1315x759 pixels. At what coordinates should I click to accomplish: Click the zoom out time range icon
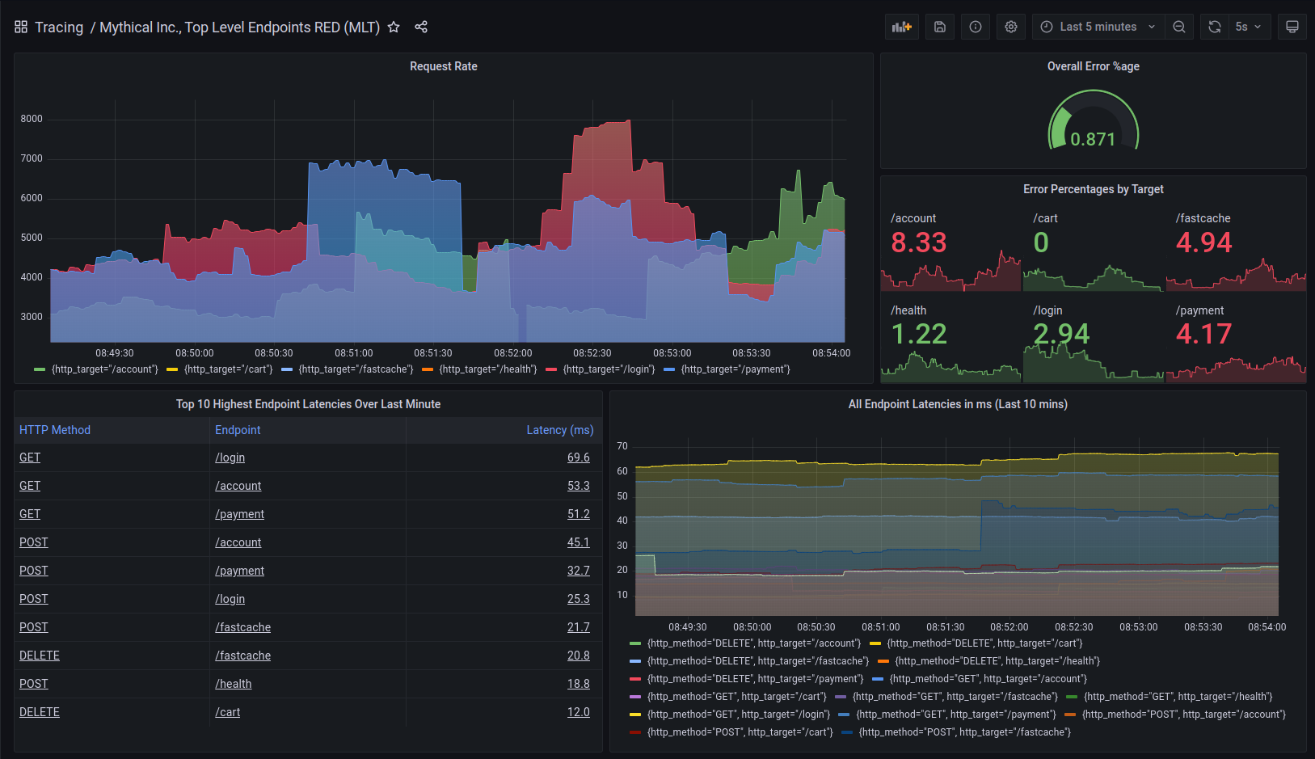coord(1179,26)
